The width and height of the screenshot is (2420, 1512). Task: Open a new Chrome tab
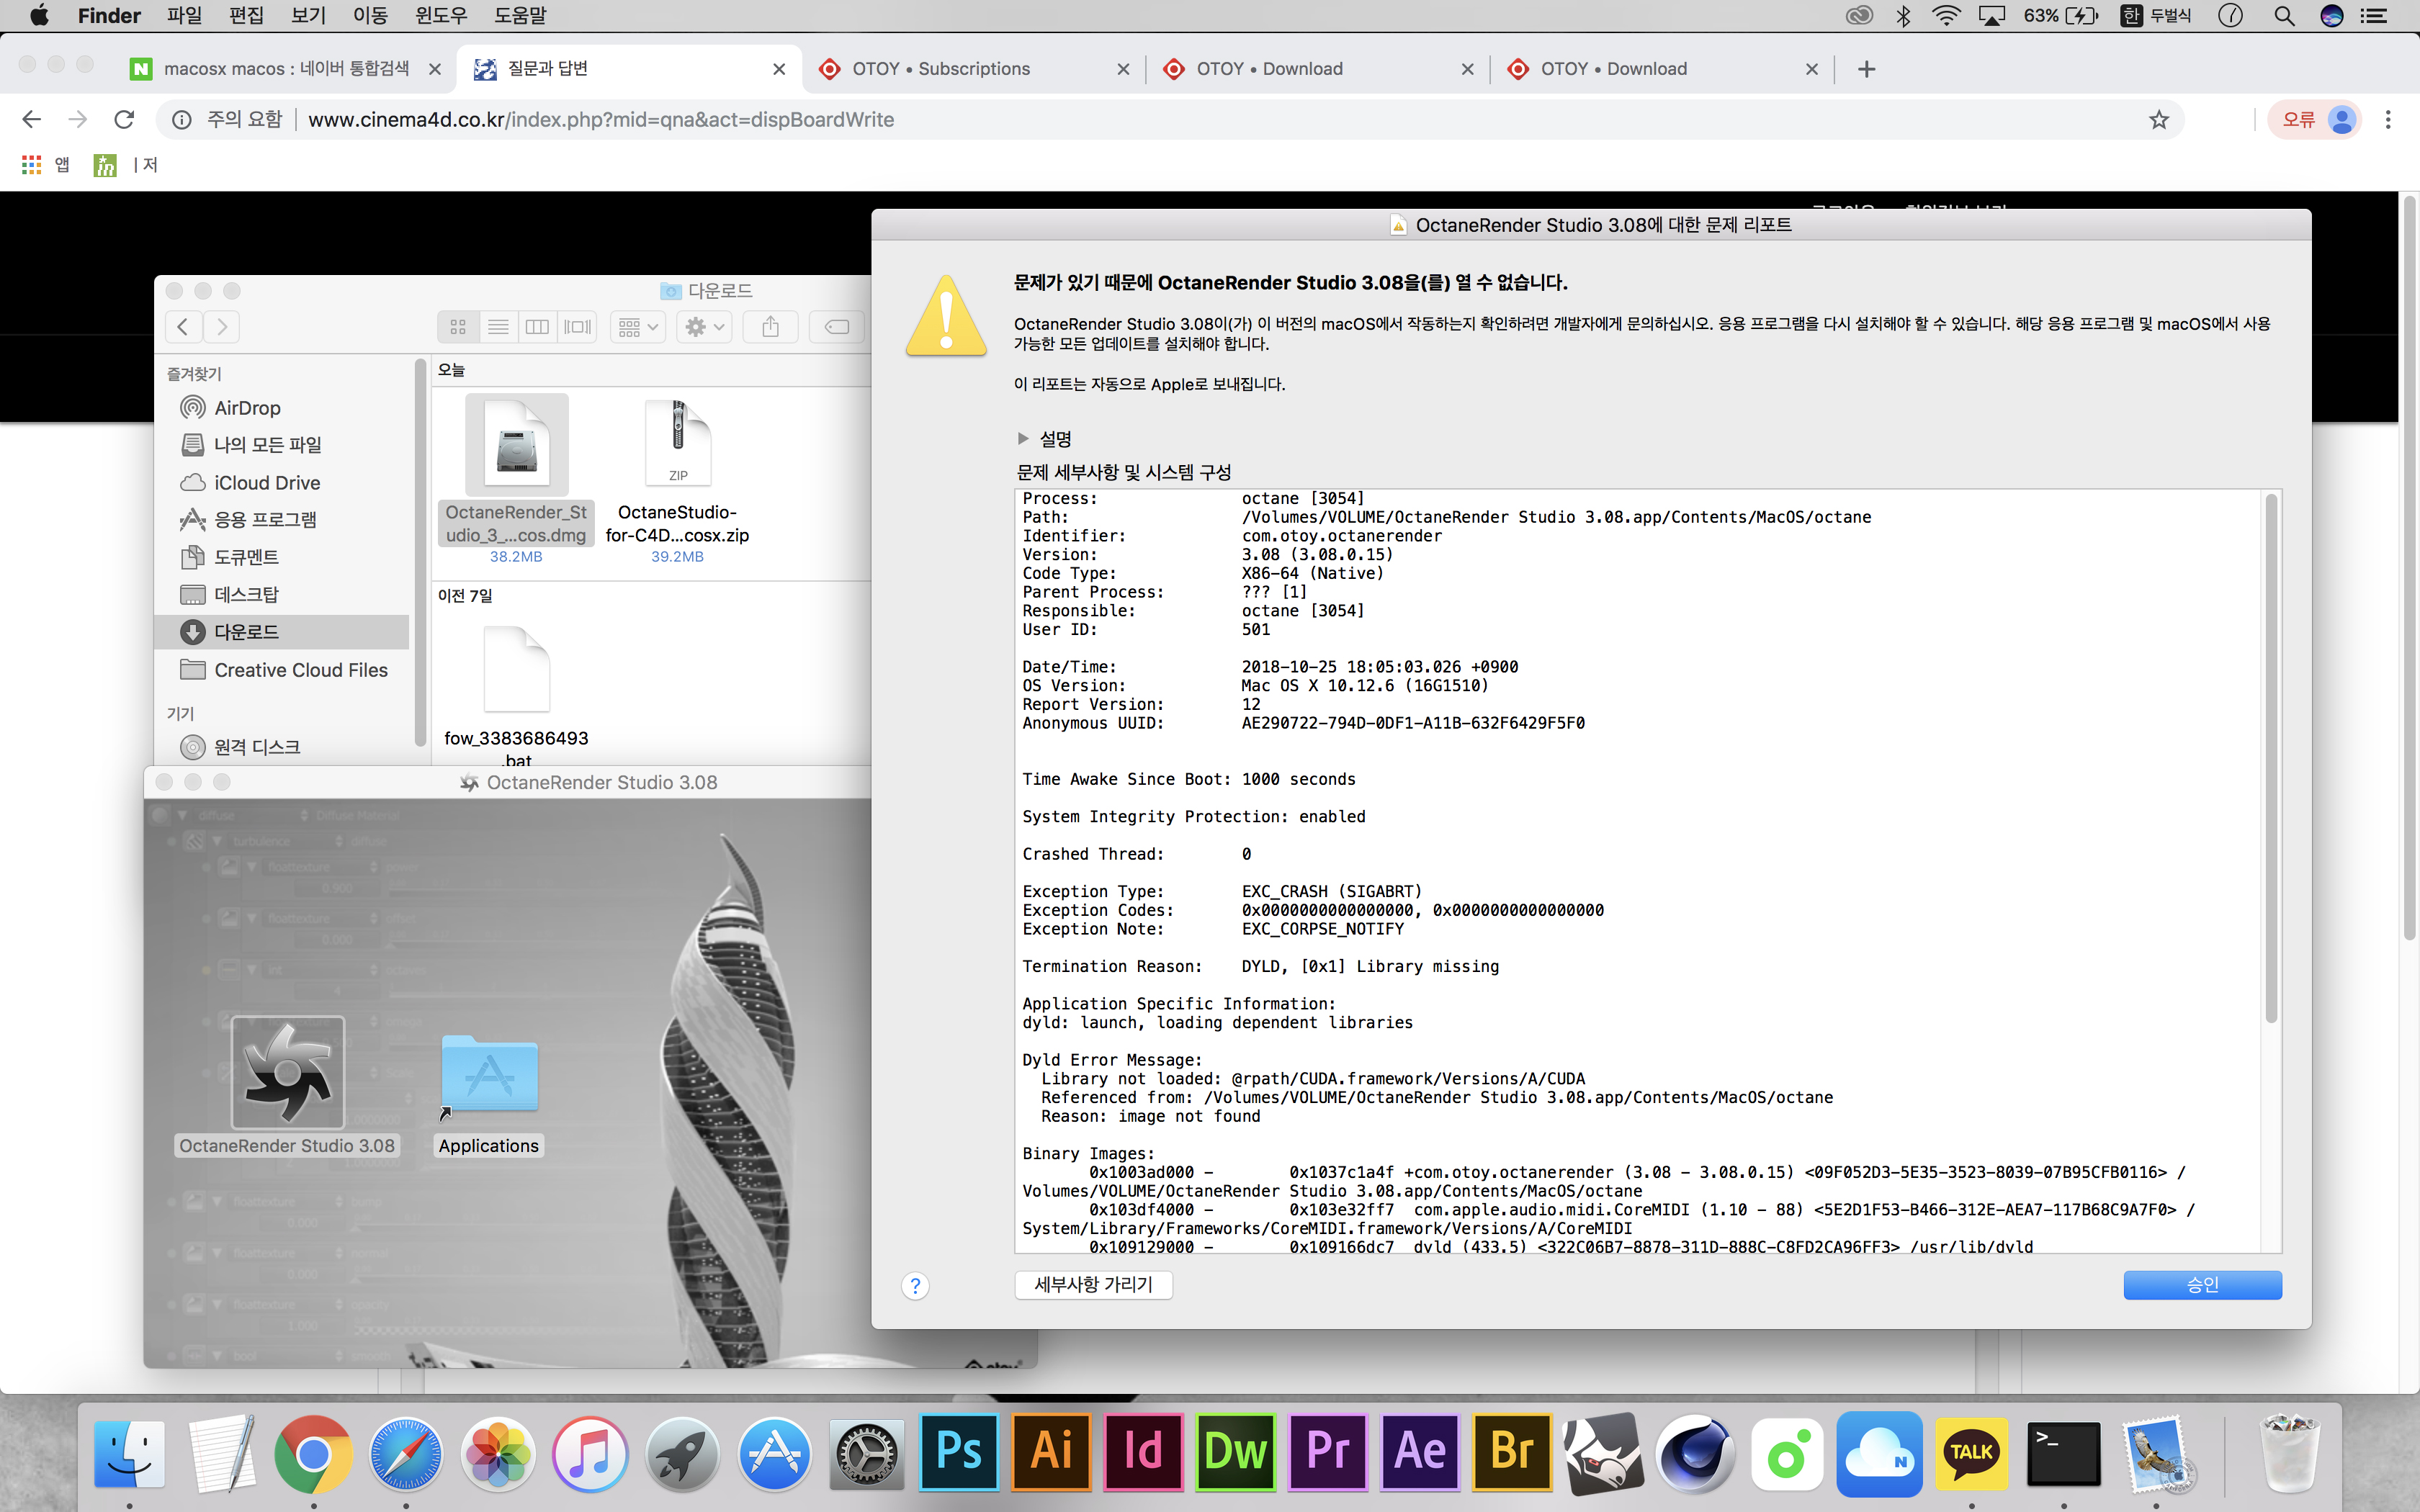pyautogui.click(x=1866, y=69)
